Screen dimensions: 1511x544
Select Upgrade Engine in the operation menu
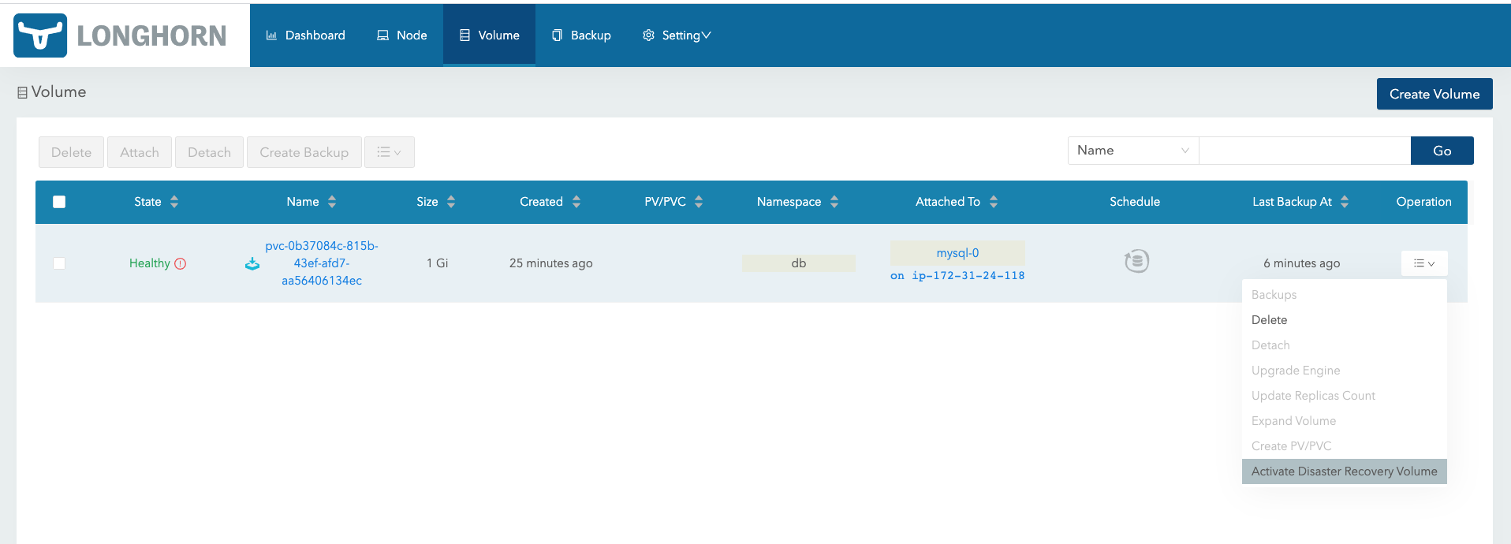(x=1345, y=371)
